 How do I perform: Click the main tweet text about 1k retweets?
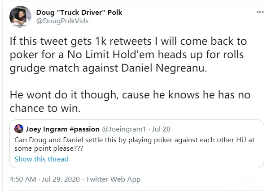pos(128,55)
